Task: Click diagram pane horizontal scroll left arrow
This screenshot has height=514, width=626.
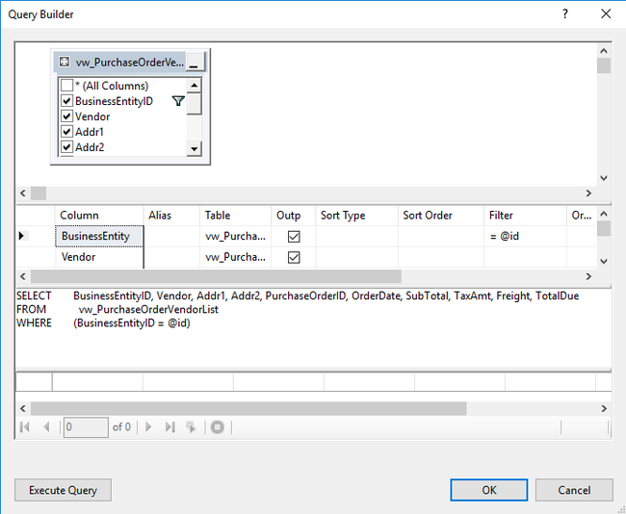Action: click(x=23, y=193)
